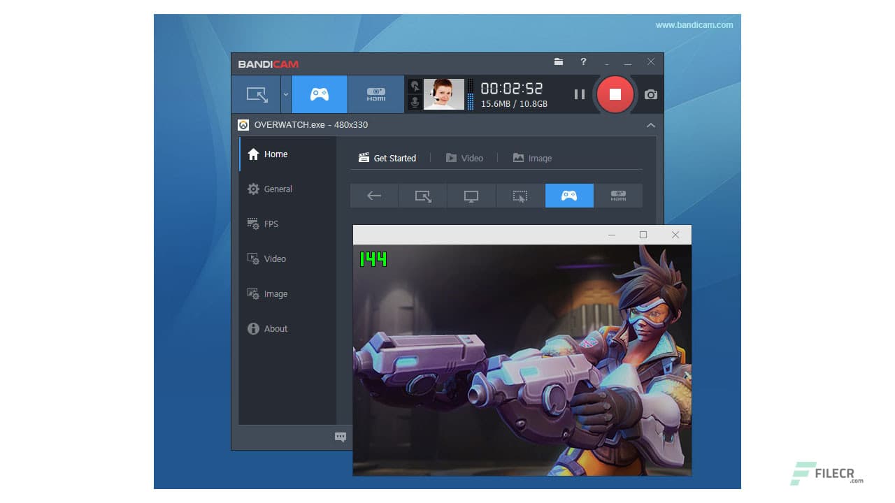Expand the screen recording mode dropdown arrow

[x=285, y=94]
